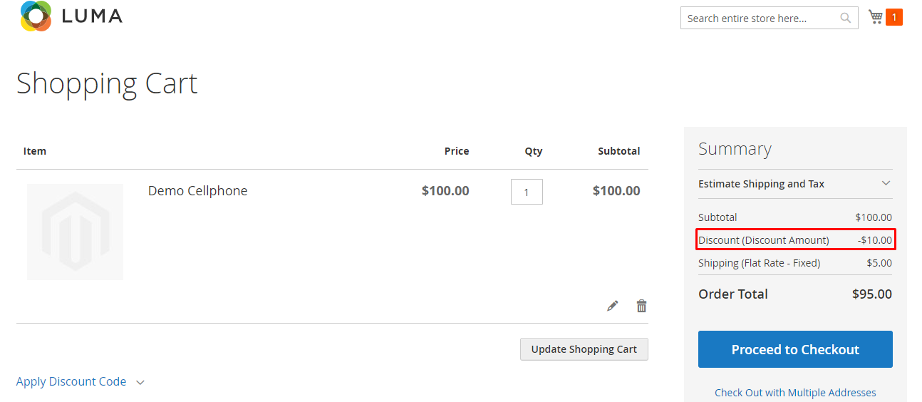Open the Demo Cellphone product link

pyautogui.click(x=198, y=191)
